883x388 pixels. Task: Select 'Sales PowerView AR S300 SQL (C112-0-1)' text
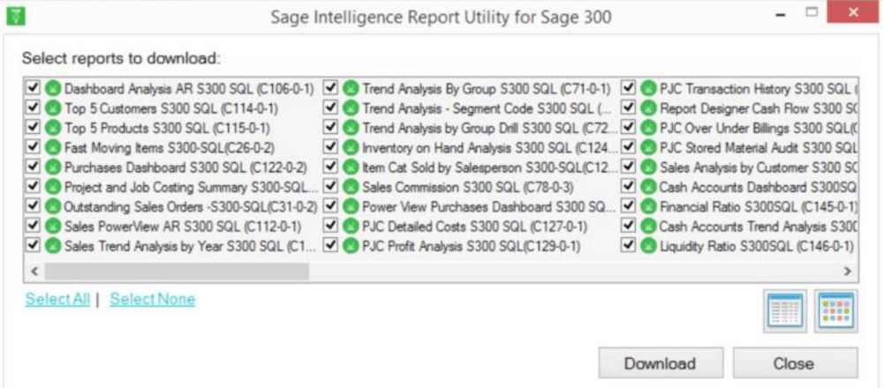pos(183,227)
